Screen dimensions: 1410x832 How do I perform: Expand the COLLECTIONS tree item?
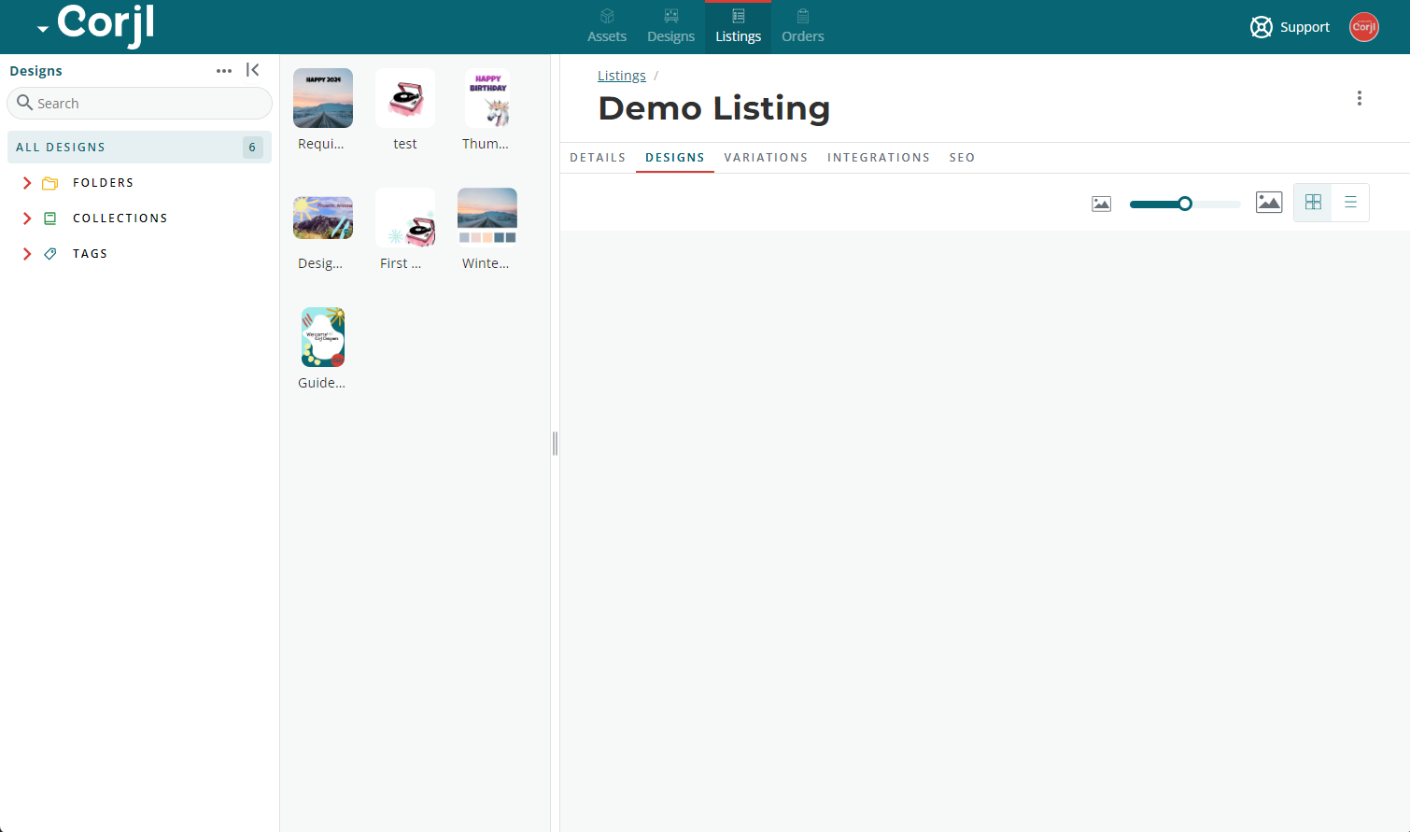[x=26, y=218]
